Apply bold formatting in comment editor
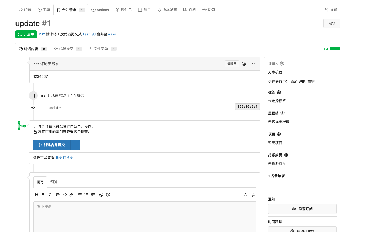Screen dimensions: 375x232 43,195
